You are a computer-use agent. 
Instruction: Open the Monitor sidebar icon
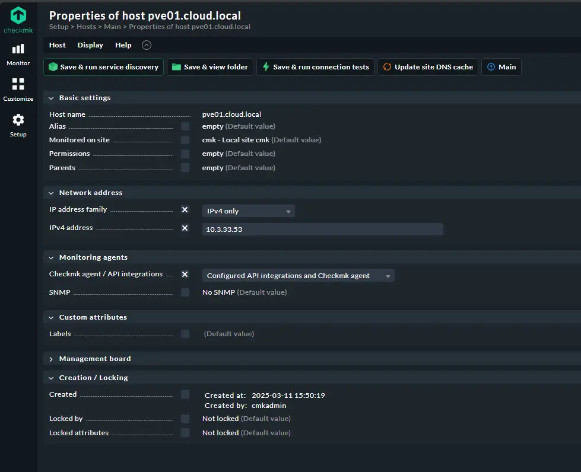[x=18, y=49]
